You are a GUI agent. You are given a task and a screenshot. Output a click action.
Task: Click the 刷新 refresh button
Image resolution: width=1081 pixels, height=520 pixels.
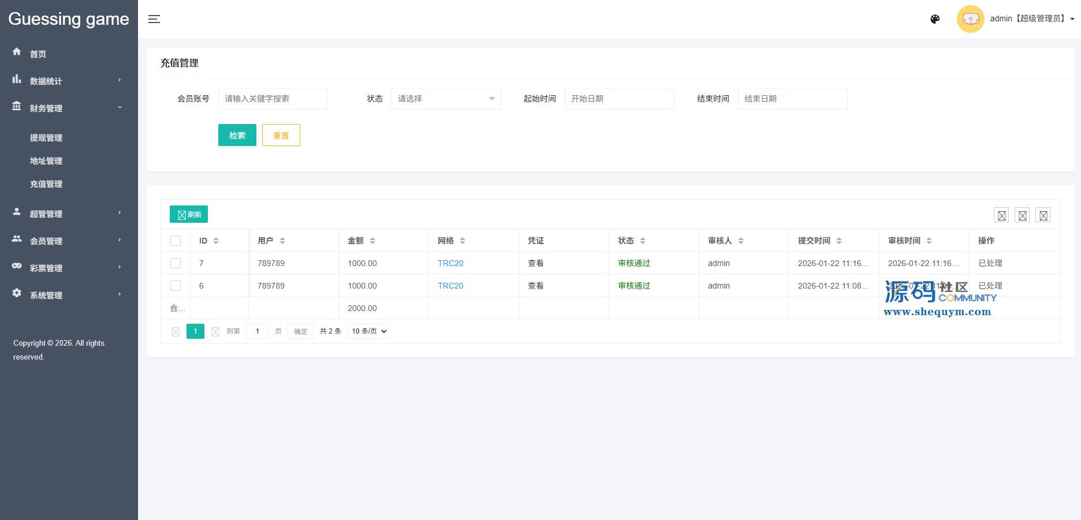pyautogui.click(x=189, y=214)
